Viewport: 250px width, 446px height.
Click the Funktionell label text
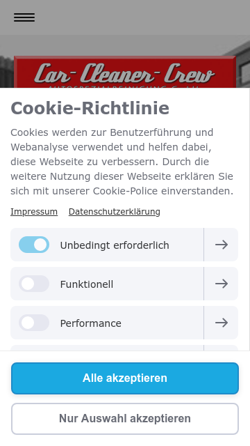tap(86, 284)
